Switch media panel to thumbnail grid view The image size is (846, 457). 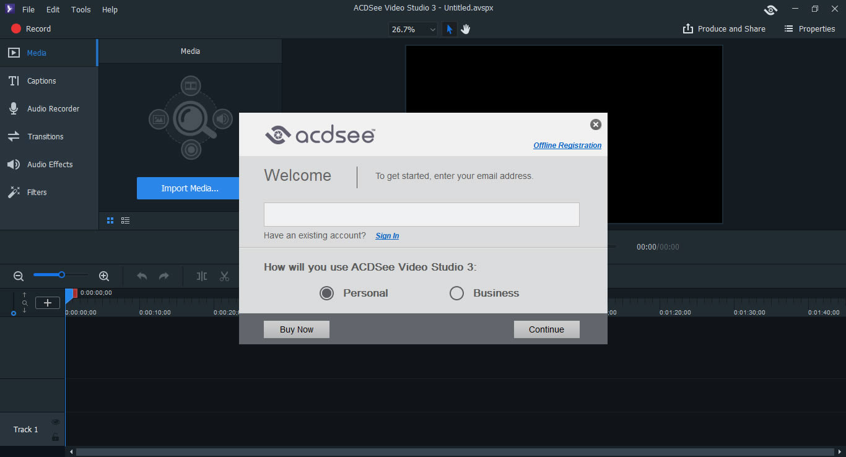(x=110, y=220)
